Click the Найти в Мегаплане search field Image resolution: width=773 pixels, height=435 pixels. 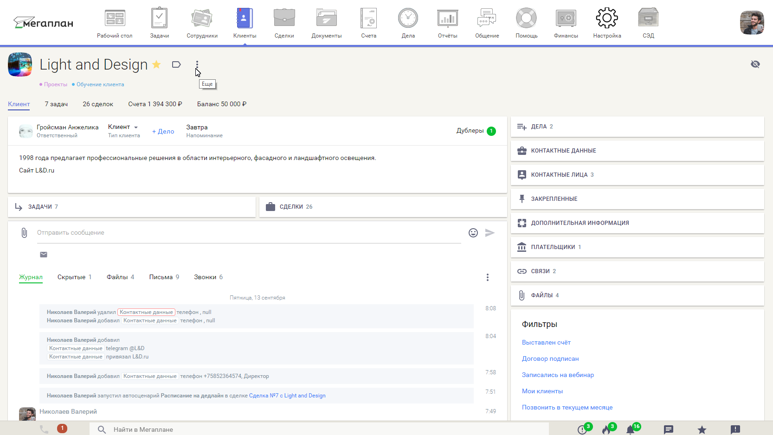point(319,429)
